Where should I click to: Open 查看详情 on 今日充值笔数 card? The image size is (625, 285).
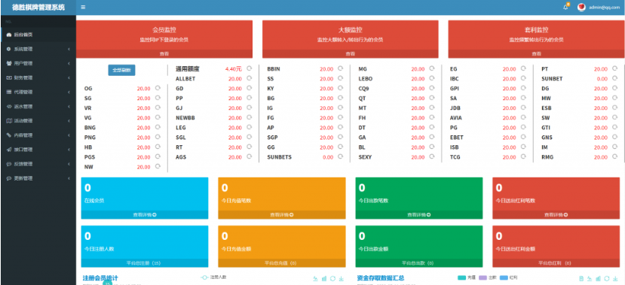[282, 214]
